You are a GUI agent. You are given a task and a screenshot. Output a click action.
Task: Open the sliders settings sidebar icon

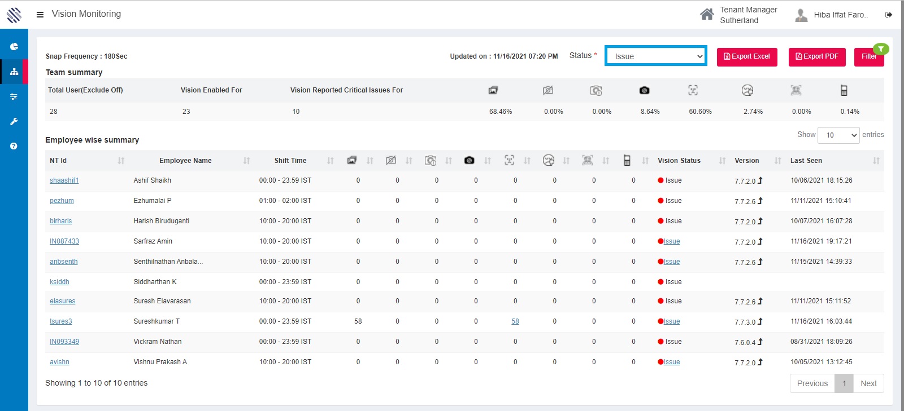[14, 97]
